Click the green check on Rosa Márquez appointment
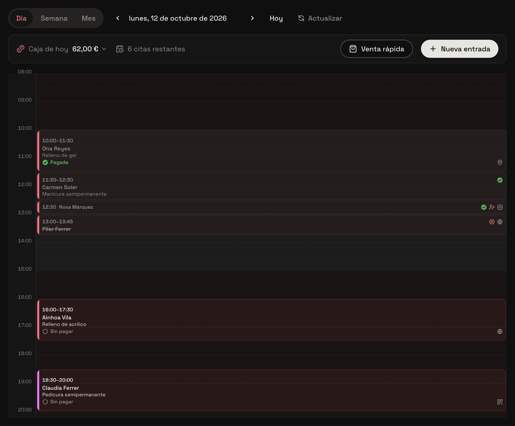The height and width of the screenshot is (426, 515). [484, 207]
